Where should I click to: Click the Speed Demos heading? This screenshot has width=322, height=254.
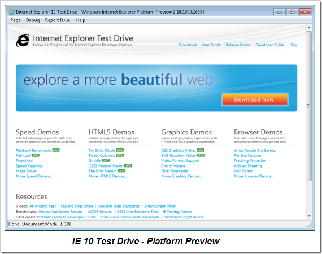(37, 132)
